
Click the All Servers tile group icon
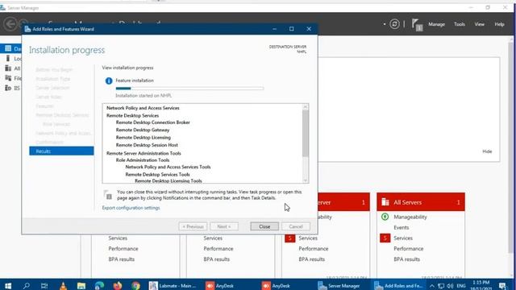click(x=385, y=202)
